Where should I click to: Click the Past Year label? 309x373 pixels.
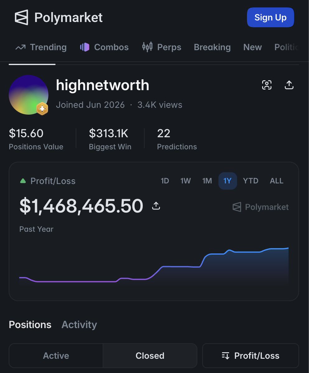pos(36,229)
